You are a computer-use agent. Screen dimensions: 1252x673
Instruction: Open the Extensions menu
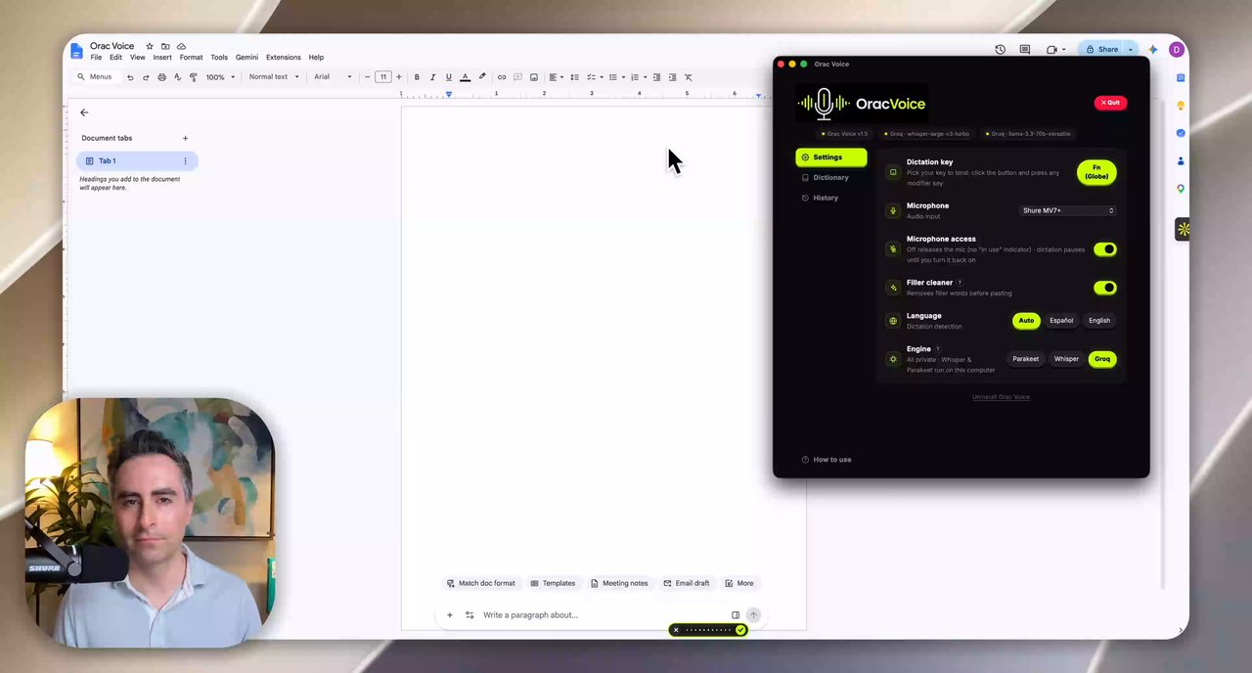[x=284, y=58]
